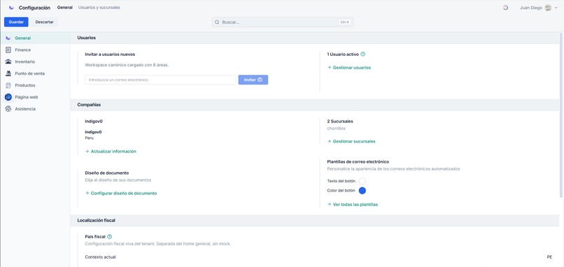Viewport: 564px width, 267px height.
Task: Click the Invitar a usuarios nuevos heading
Action: [110, 55]
